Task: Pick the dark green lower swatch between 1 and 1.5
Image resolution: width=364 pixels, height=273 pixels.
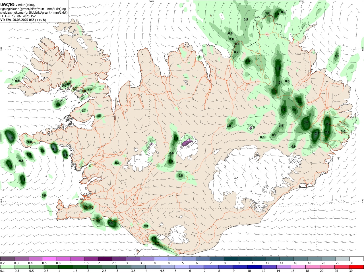Action: pyautogui.click(x=66, y=267)
